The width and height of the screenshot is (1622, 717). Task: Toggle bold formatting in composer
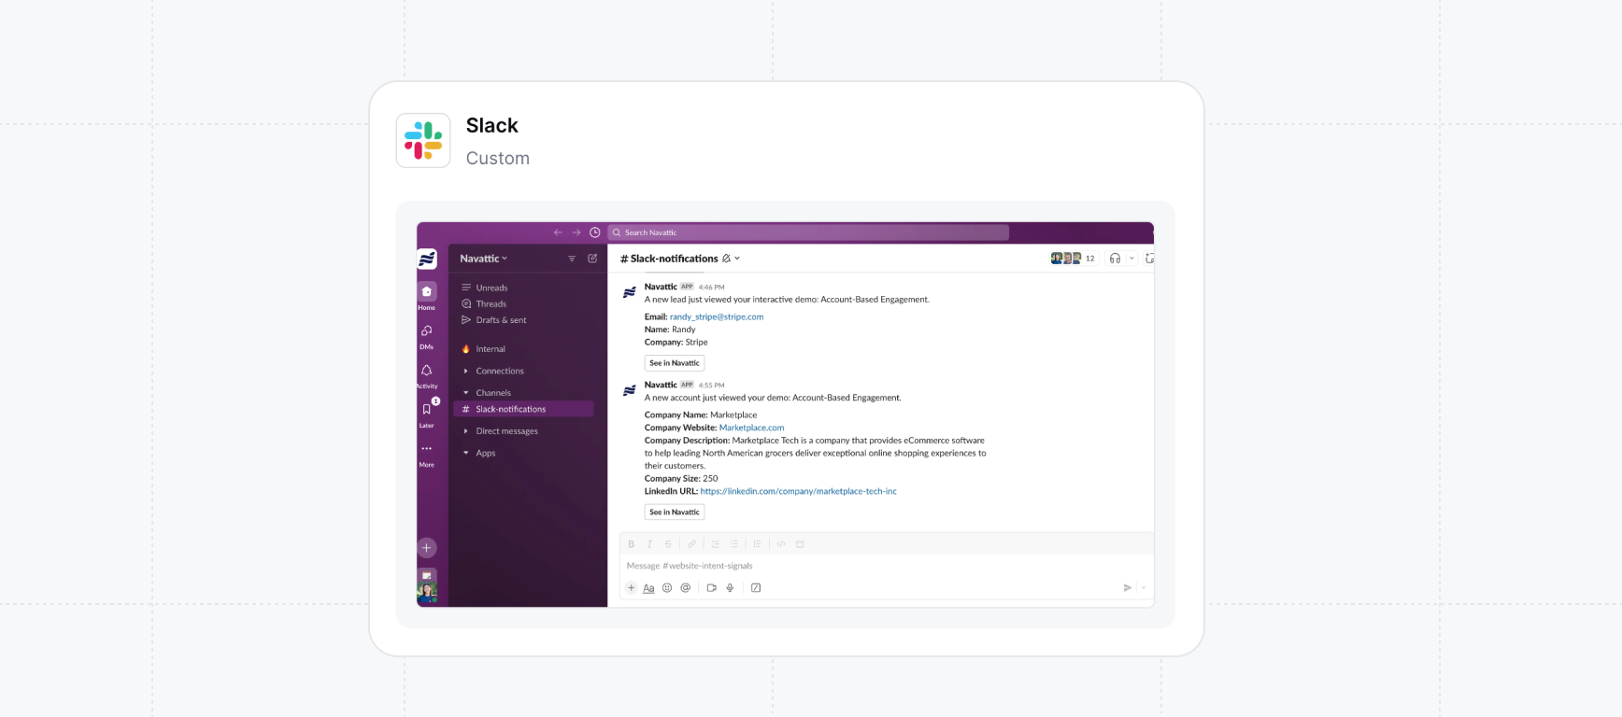632,544
